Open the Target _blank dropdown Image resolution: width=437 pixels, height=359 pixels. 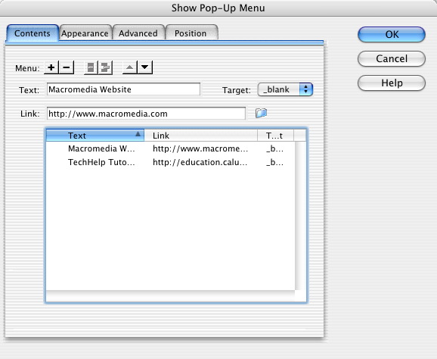coord(285,89)
